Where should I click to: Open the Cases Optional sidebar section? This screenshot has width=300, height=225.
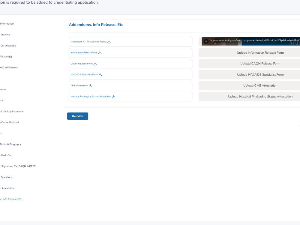[x=10, y=122]
